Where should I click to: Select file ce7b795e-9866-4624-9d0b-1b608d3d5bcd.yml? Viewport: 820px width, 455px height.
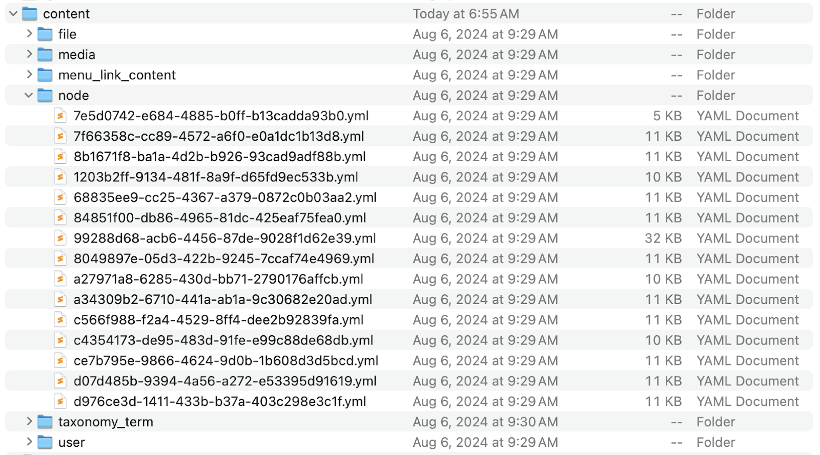pyautogui.click(x=226, y=361)
